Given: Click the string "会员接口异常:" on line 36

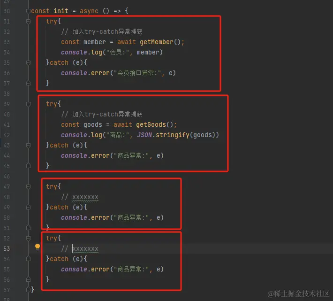Looking at the screenshot, I should click(137, 73).
